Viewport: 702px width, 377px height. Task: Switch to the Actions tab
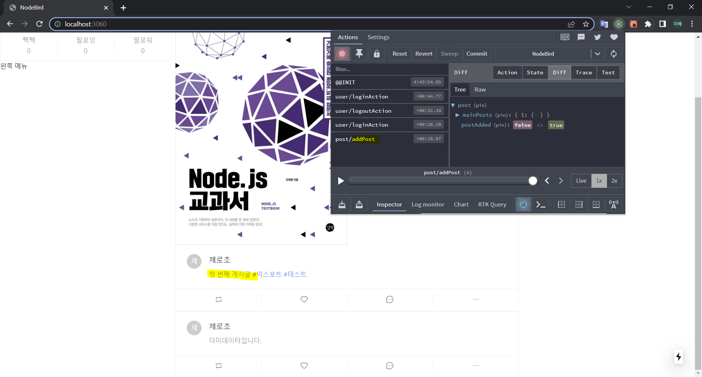(348, 37)
